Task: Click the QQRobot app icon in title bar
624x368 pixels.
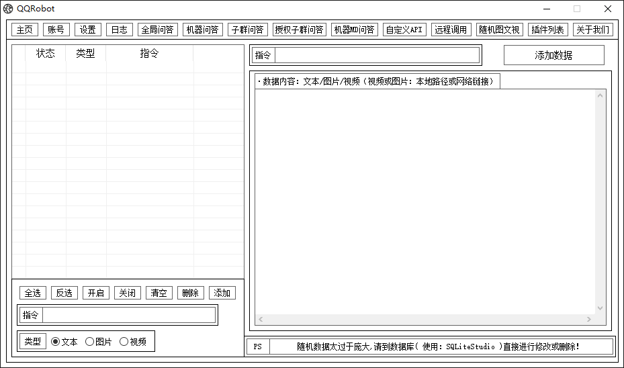Action: 8,9
